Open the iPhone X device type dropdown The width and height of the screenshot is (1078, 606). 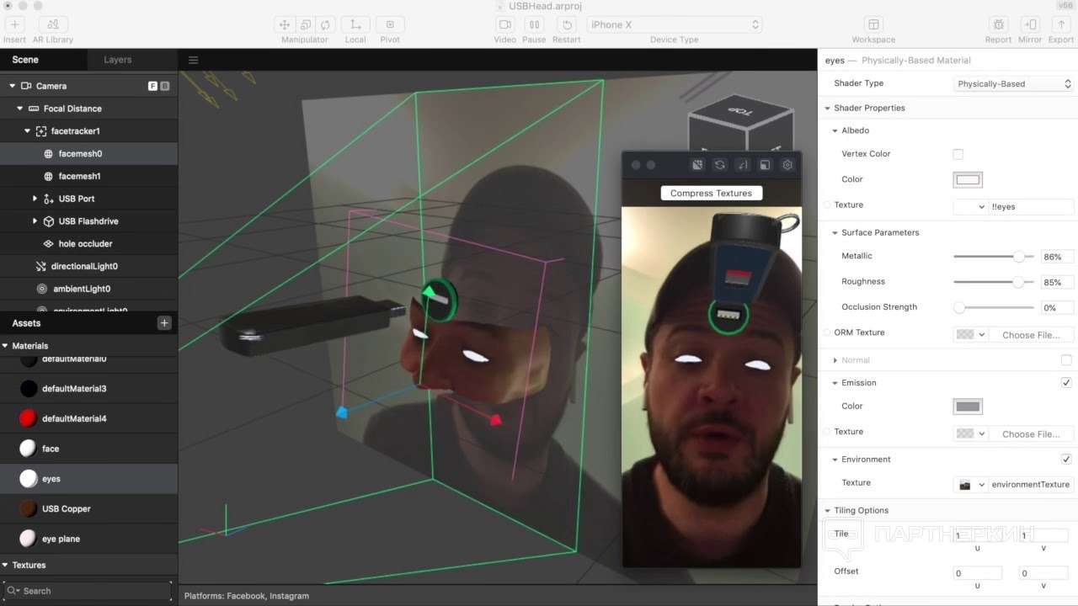tap(675, 24)
